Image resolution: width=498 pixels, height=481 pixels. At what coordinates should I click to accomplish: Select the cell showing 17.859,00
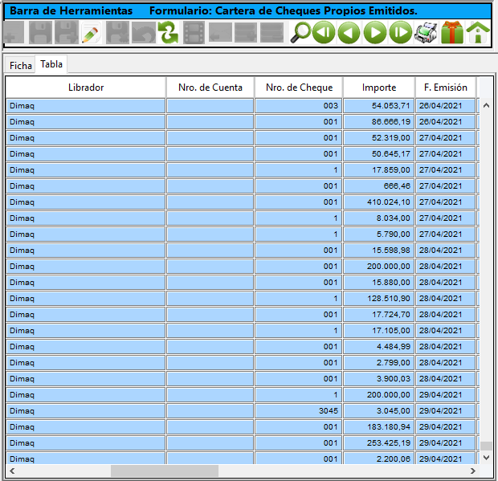pos(379,170)
